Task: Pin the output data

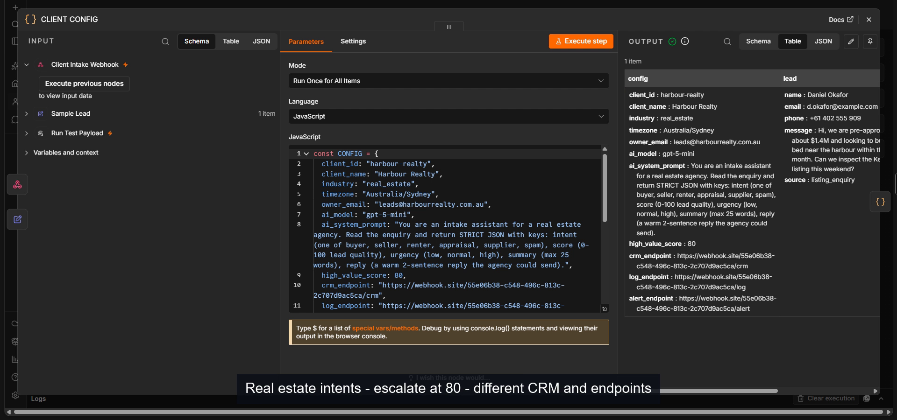Action: pyautogui.click(x=870, y=42)
